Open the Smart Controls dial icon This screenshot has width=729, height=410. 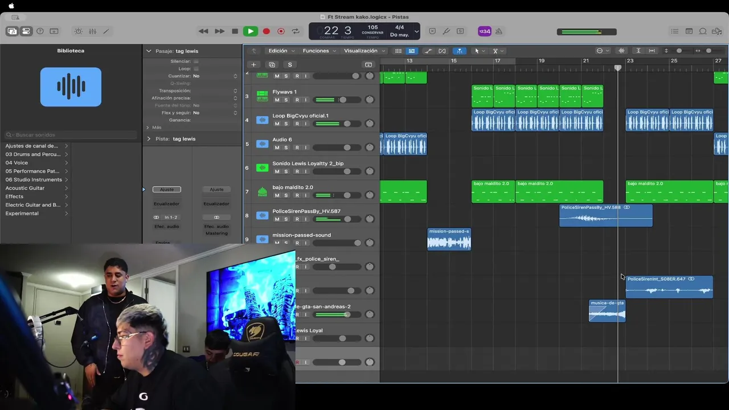tap(79, 31)
